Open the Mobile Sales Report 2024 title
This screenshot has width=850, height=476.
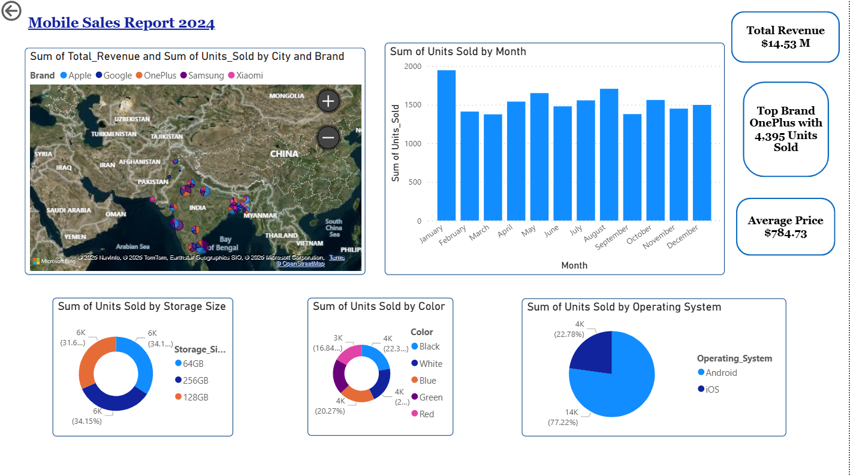click(121, 23)
